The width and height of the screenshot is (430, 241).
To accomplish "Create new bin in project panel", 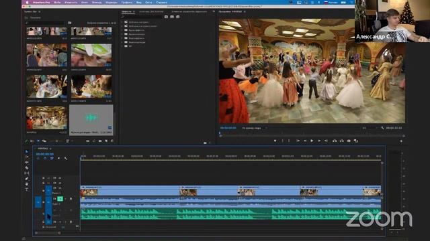I will (x=100, y=141).
